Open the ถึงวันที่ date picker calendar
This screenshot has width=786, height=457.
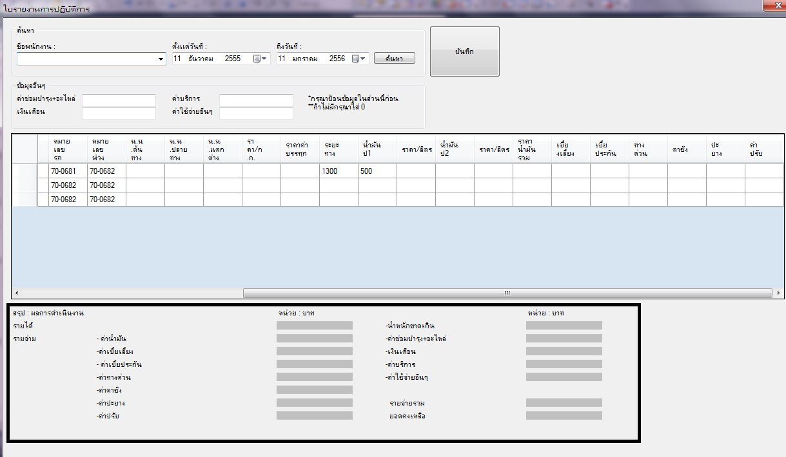click(359, 59)
